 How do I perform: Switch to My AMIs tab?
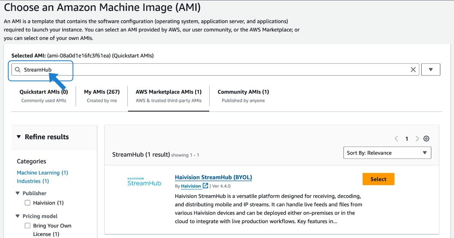(102, 96)
